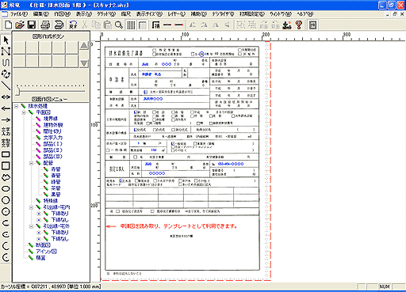The image size is (406, 292).
Task: Click the red question mark help icon
Action: pyautogui.click(x=299, y=25)
